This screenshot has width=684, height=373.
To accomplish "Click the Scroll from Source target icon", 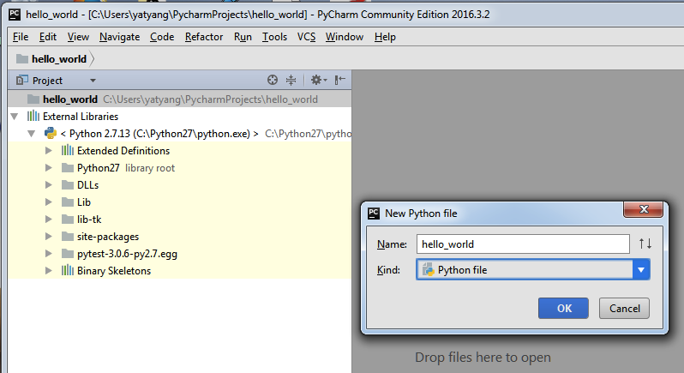I will point(273,80).
